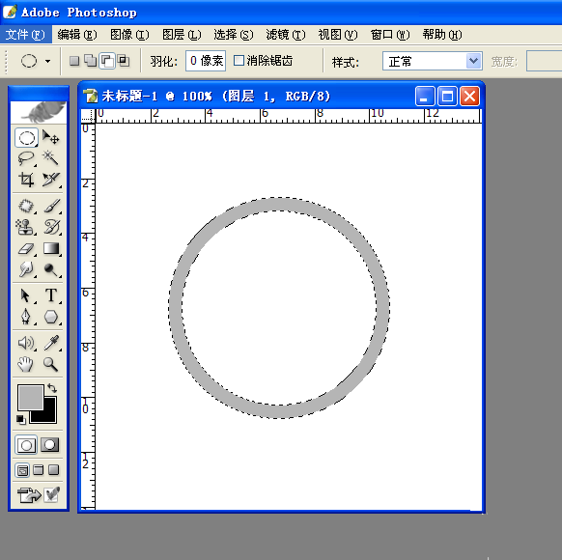Select the Gradient tool
Viewport: 562px width, 560px height.
[51, 248]
